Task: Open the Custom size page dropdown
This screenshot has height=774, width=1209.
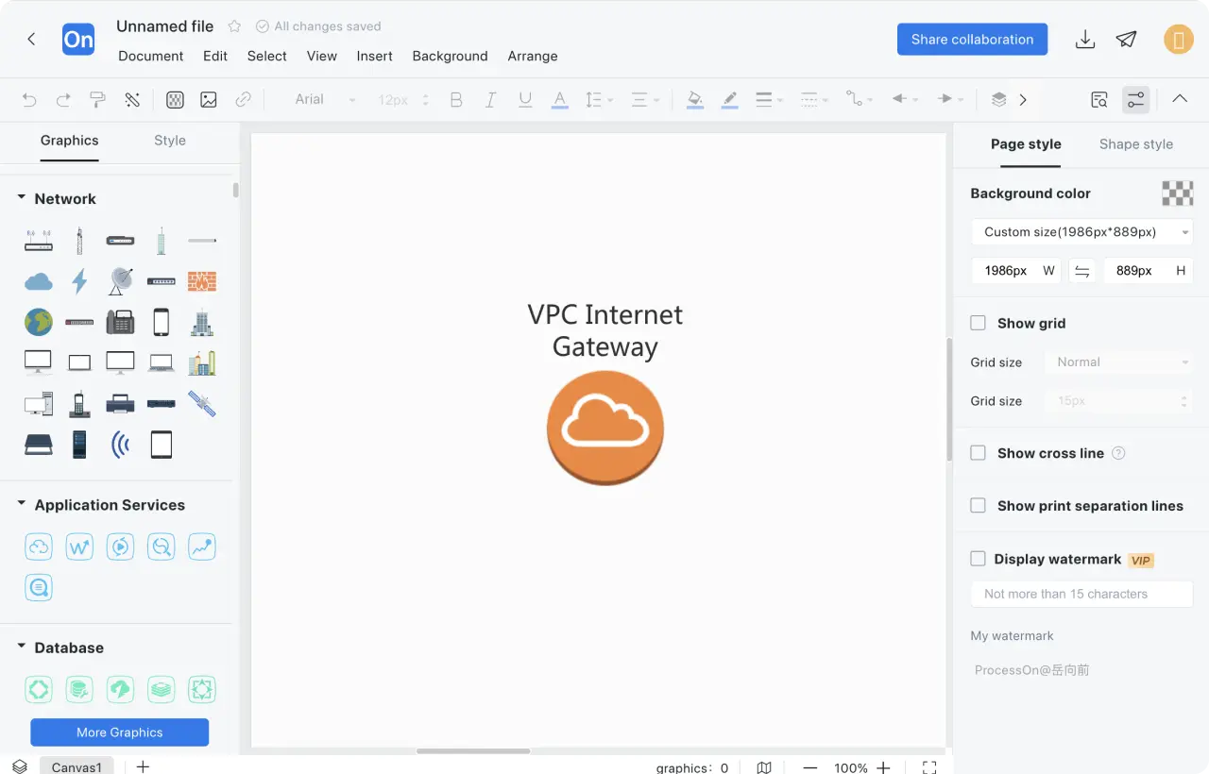Action: coord(1081,232)
